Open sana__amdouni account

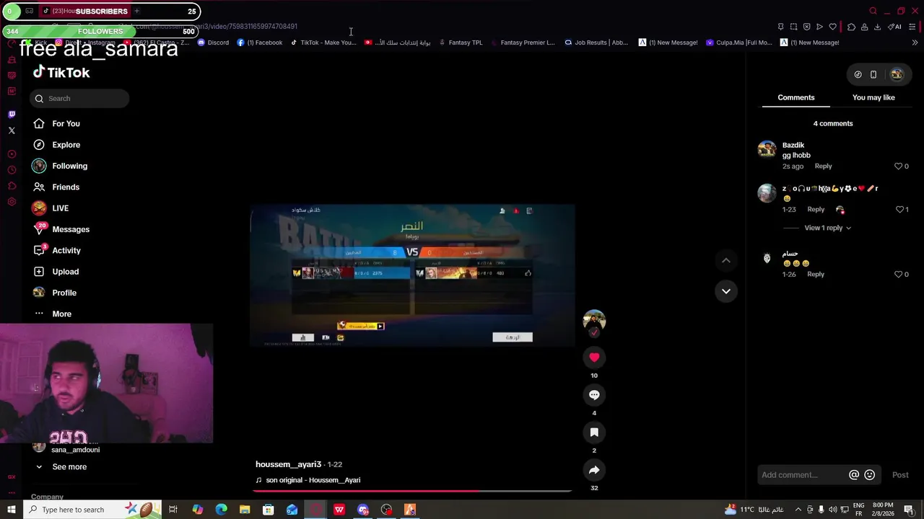pos(75,449)
